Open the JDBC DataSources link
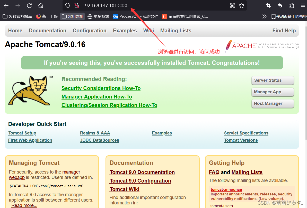Image resolution: width=307 pixels, height=208 pixels. pos(100,140)
